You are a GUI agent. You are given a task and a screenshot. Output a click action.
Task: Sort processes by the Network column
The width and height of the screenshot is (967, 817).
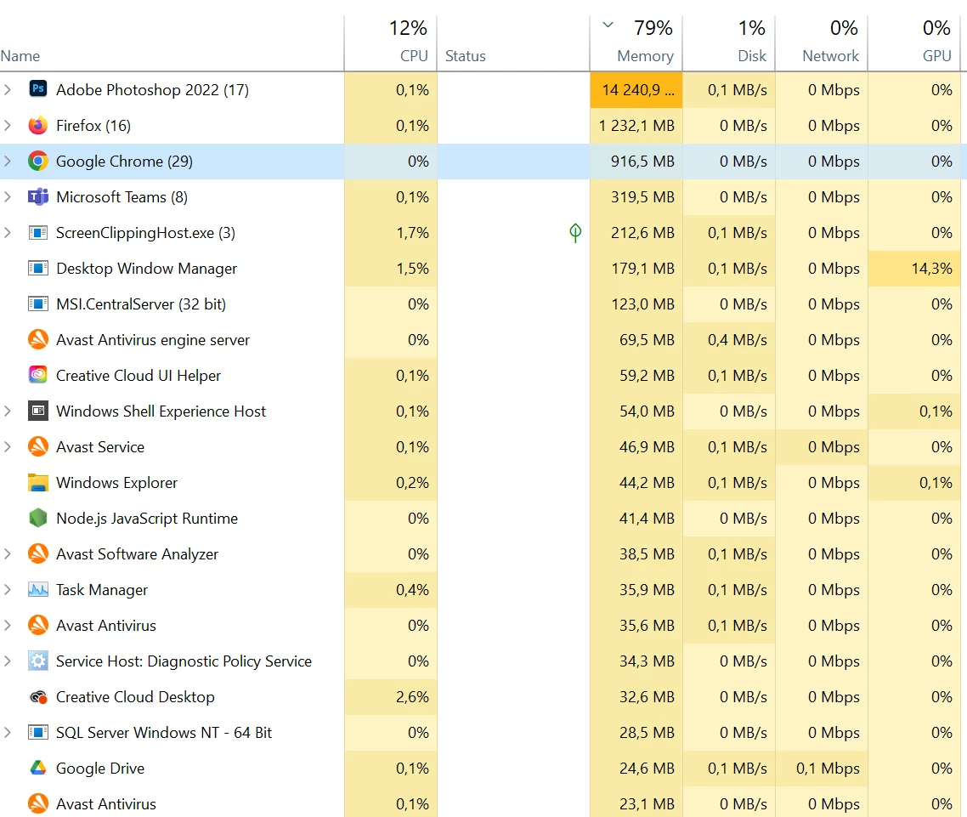[x=822, y=43]
